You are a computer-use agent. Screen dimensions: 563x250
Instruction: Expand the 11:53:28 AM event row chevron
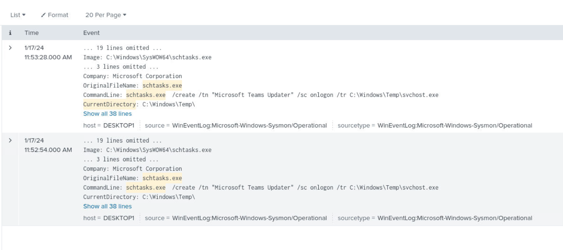pos(10,48)
